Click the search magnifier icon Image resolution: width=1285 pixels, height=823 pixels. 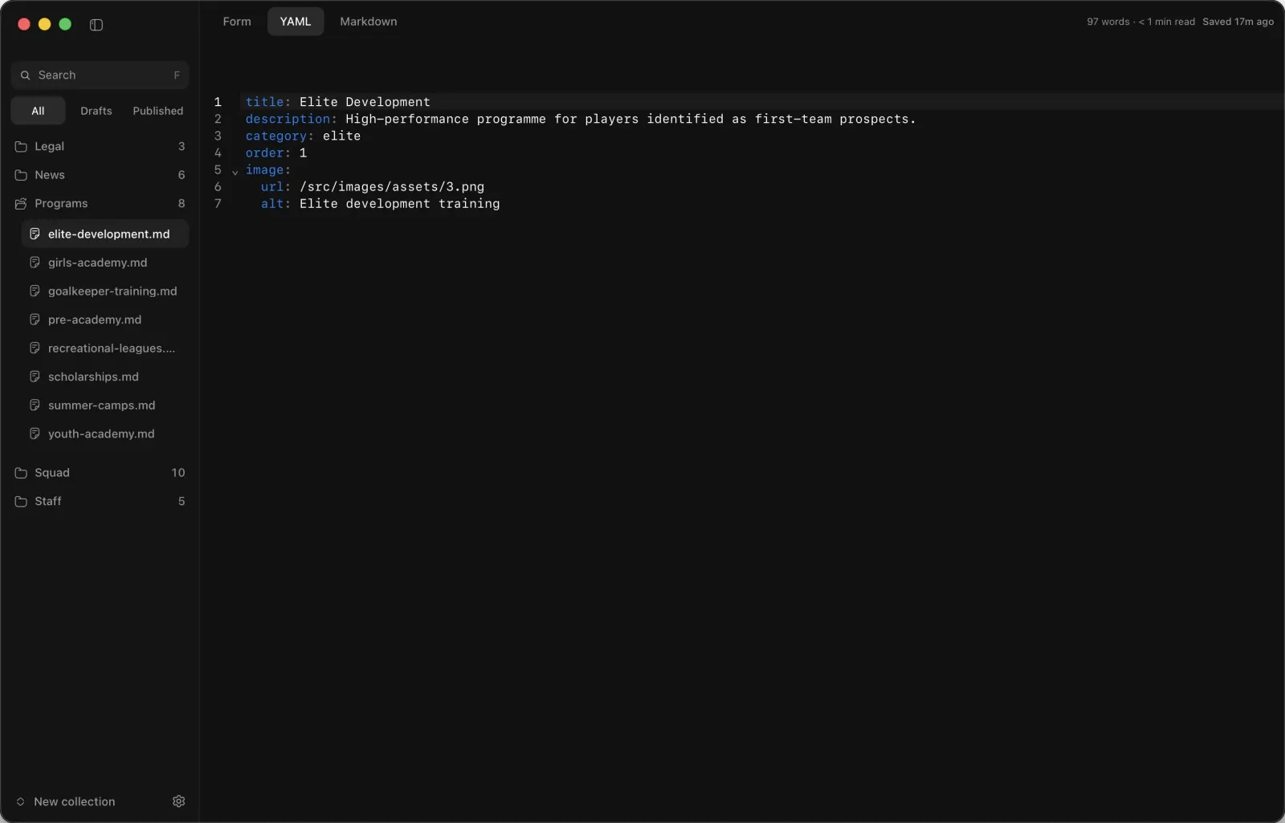[x=26, y=75]
